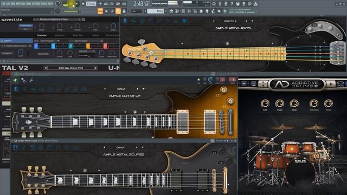Click wavestate orange lane icon
The height and width of the screenshot is (195, 347).
[88, 46]
